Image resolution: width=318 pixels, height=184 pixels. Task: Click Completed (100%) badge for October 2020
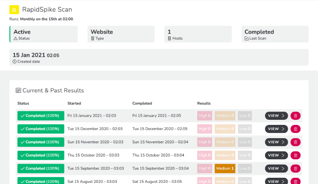tap(41, 155)
